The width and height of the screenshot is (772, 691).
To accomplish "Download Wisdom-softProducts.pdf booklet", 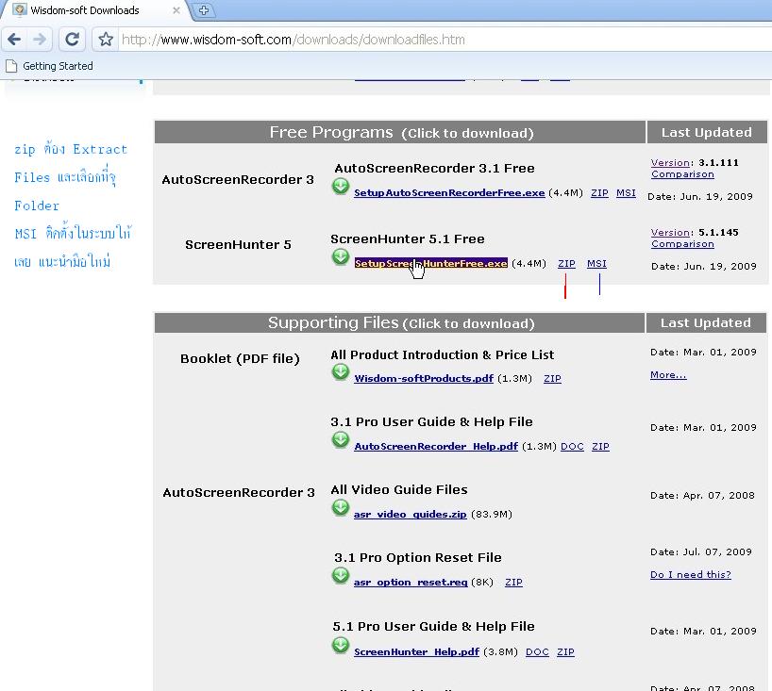I will tap(424, 378).
